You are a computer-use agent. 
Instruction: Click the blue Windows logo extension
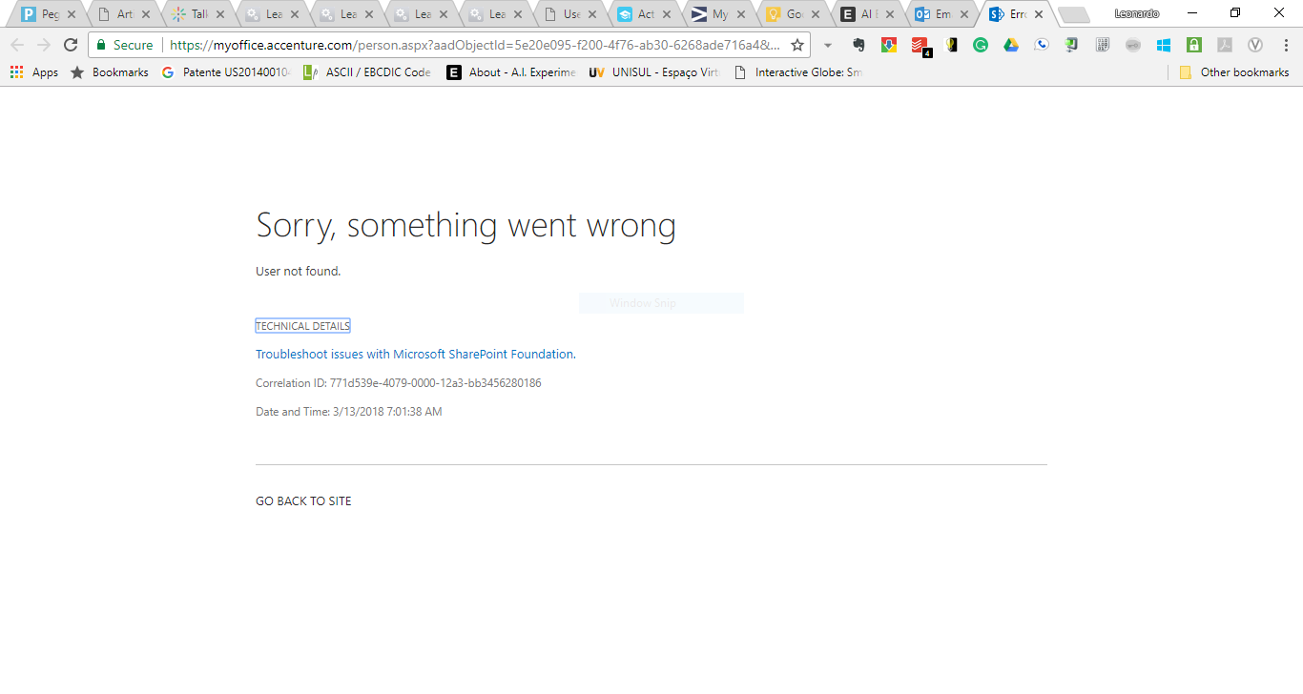tap(1164, 45)
